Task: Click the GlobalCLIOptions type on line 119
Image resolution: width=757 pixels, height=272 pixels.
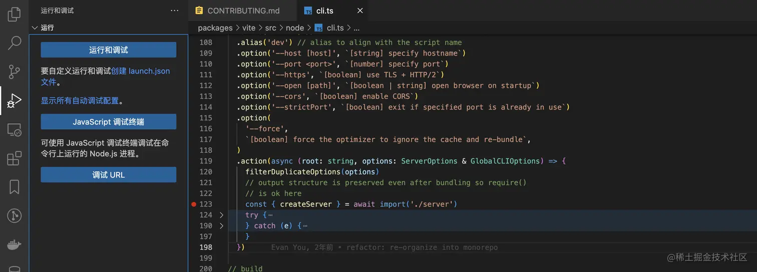Action: point(505,161)
